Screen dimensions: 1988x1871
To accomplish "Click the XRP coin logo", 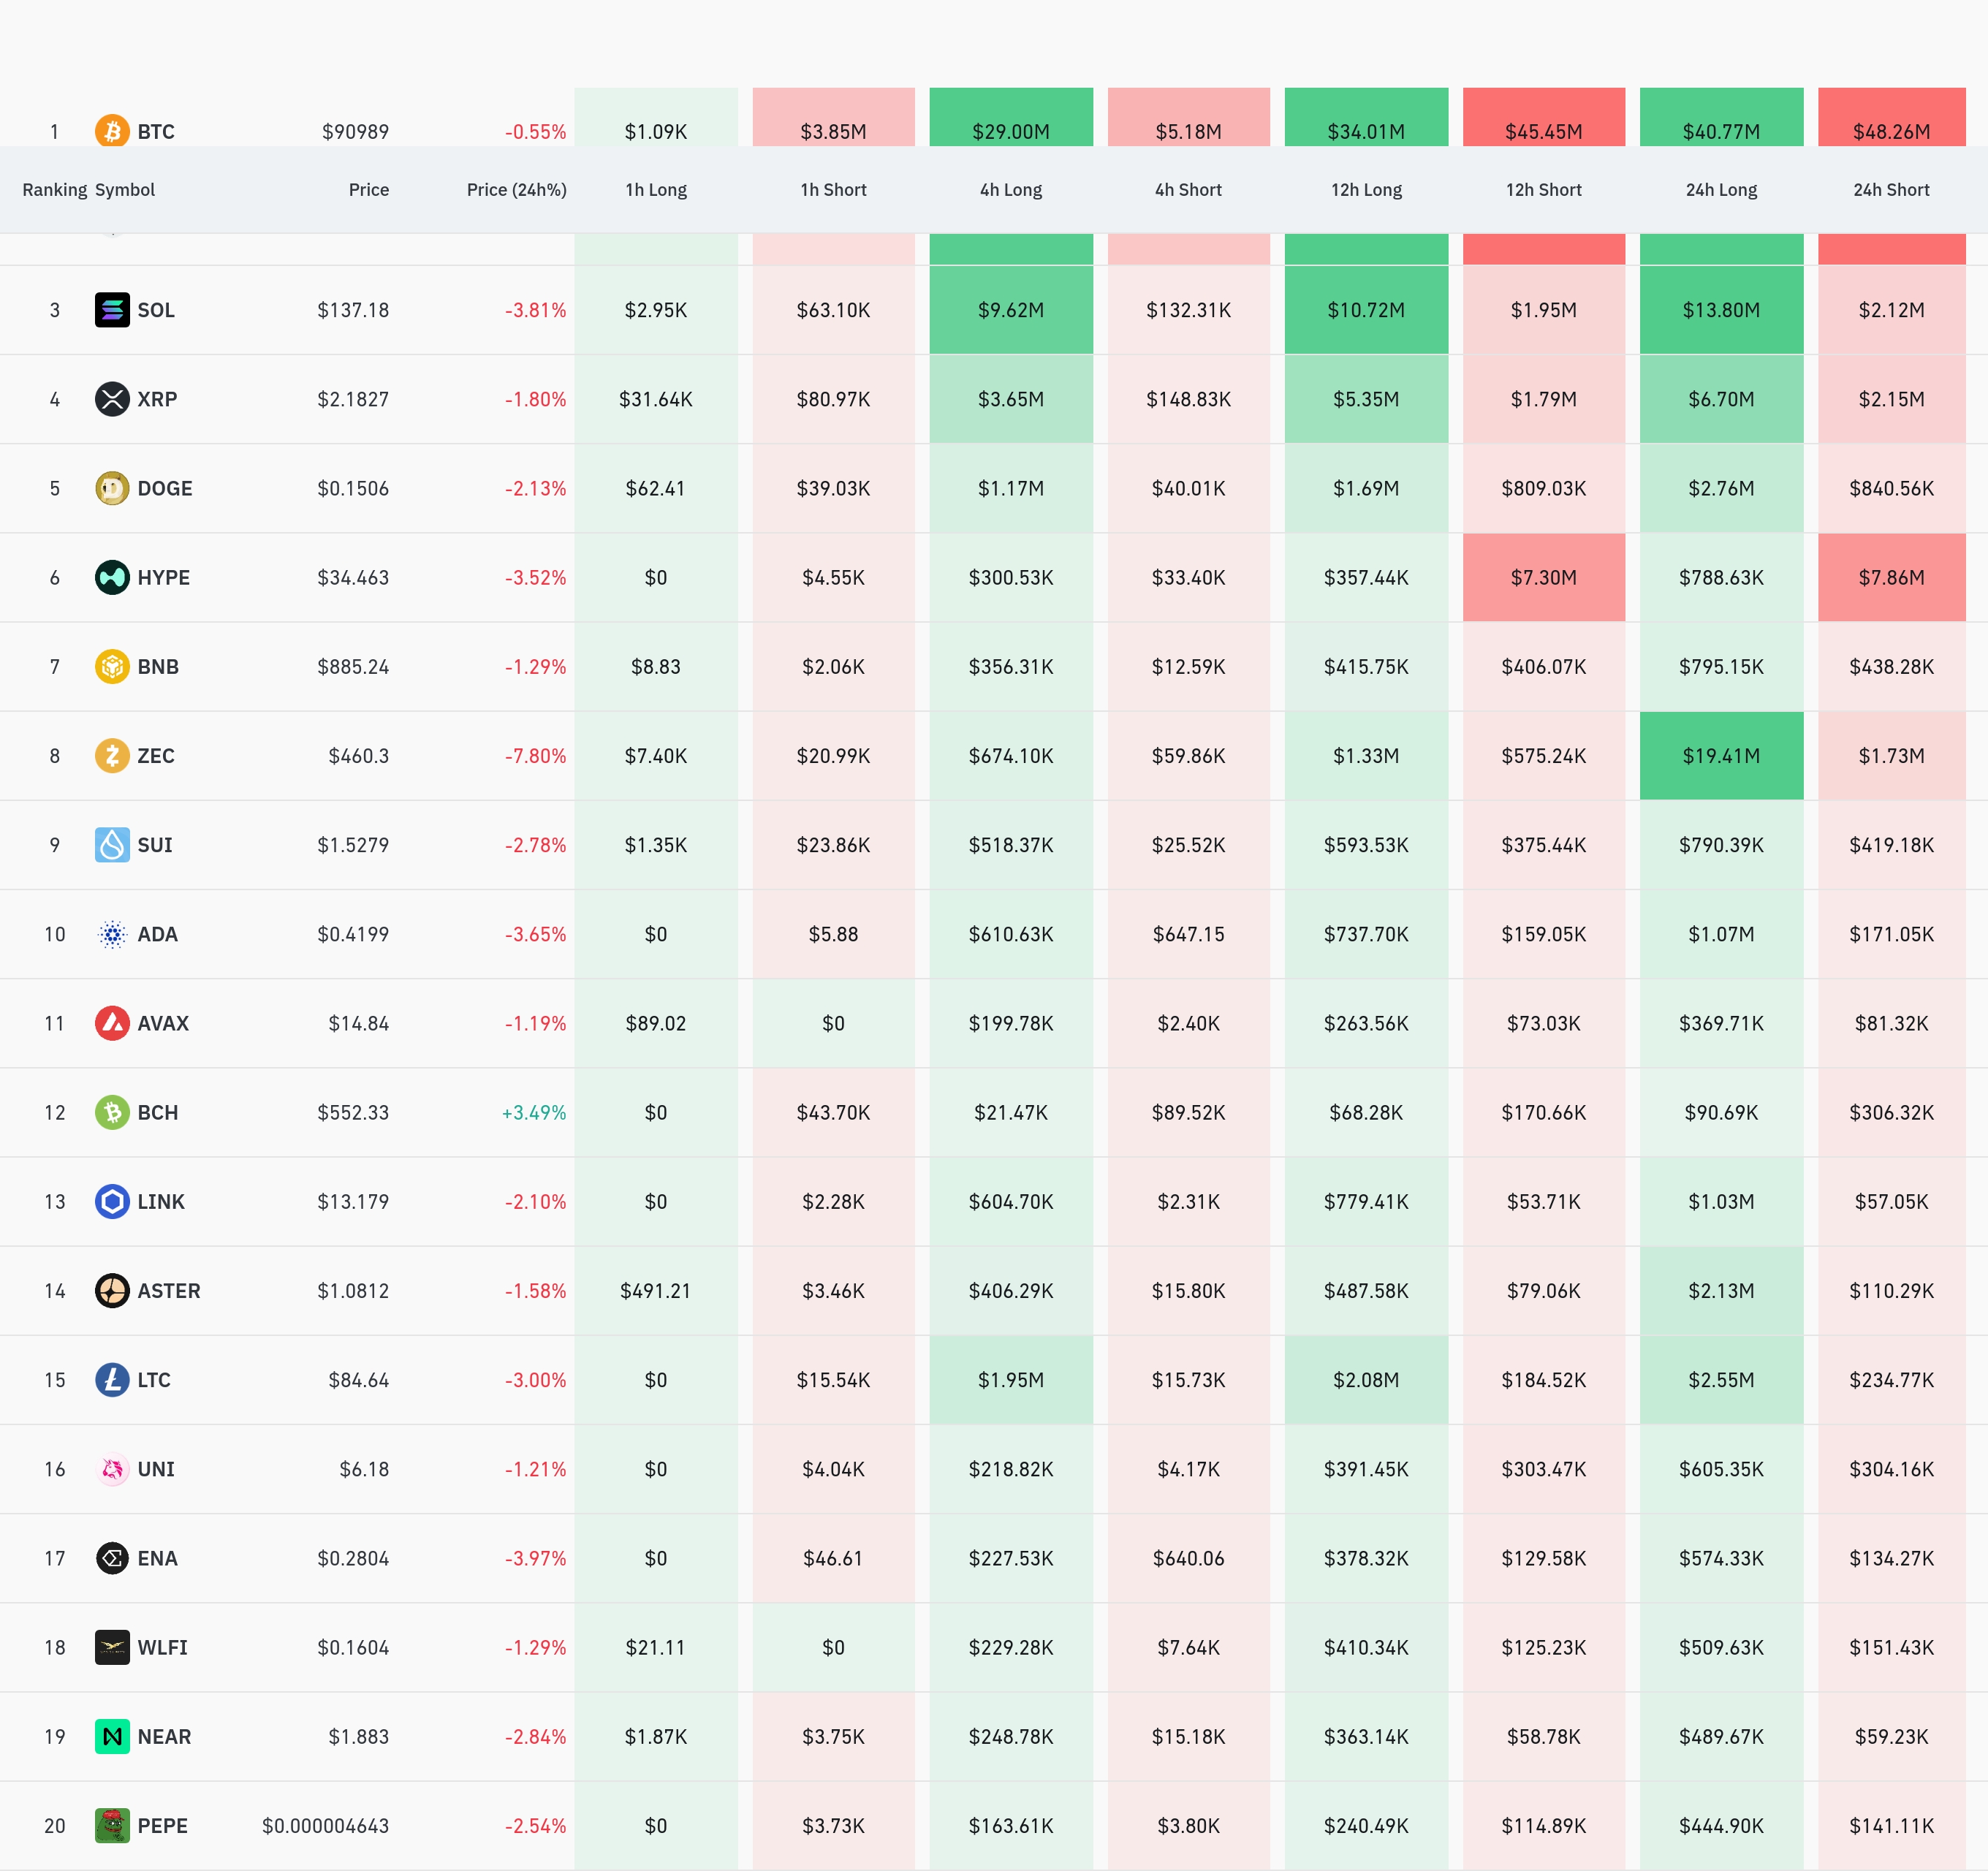I will pos(112,399).
